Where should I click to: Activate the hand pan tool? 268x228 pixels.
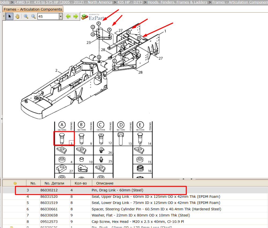point(17,16)
